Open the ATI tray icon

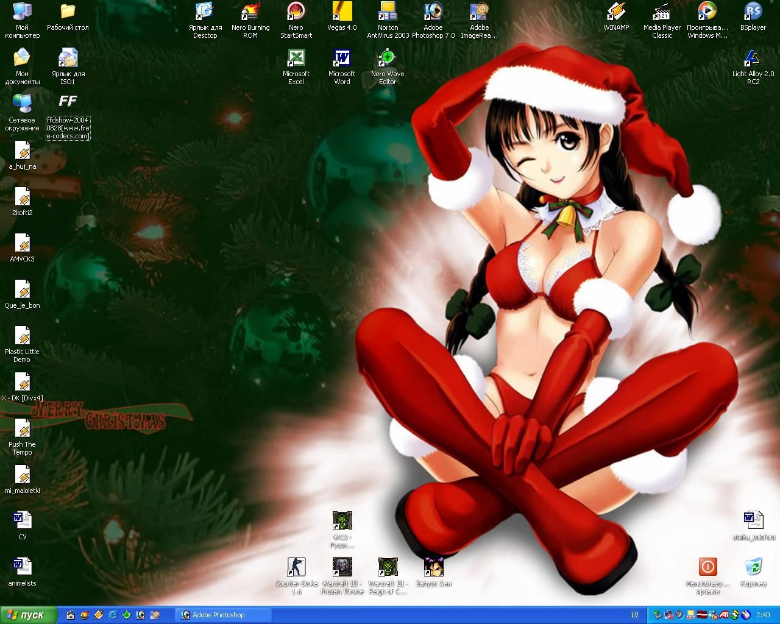724,615
